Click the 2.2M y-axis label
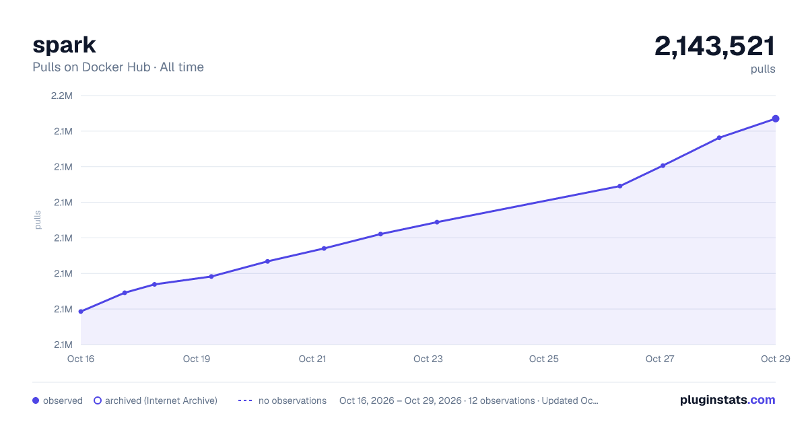The width and height of the screenshot is (808, 424). (x=62, y=96)
